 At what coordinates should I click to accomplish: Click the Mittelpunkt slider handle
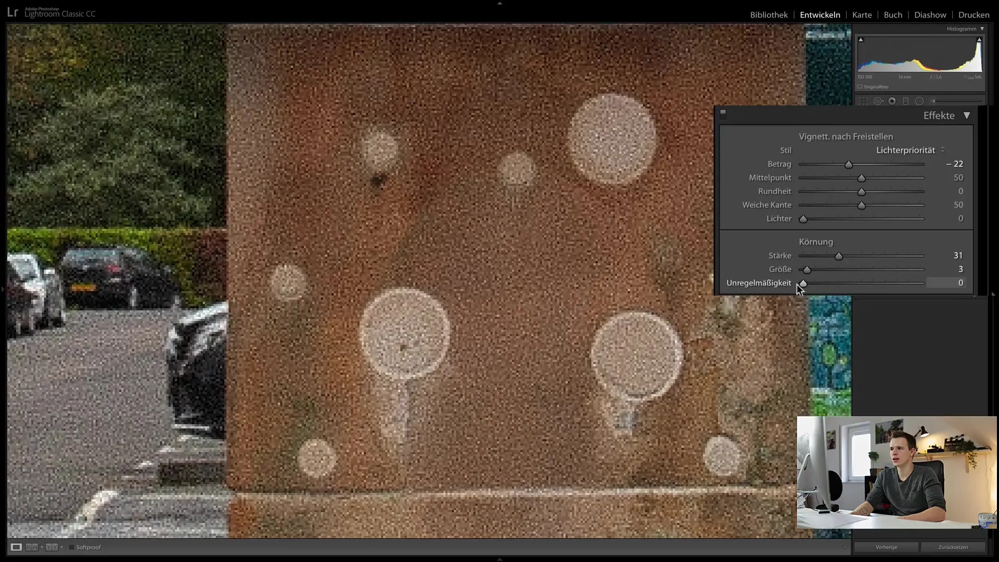(862, 178)
